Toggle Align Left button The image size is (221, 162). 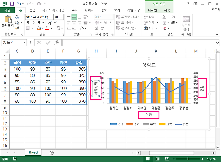coord(68,22)
